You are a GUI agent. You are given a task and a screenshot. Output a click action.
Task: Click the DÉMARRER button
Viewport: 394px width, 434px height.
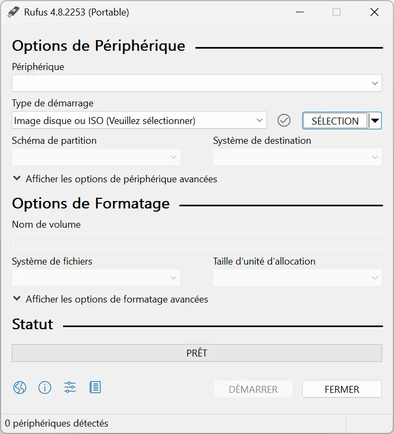(253, 389)
